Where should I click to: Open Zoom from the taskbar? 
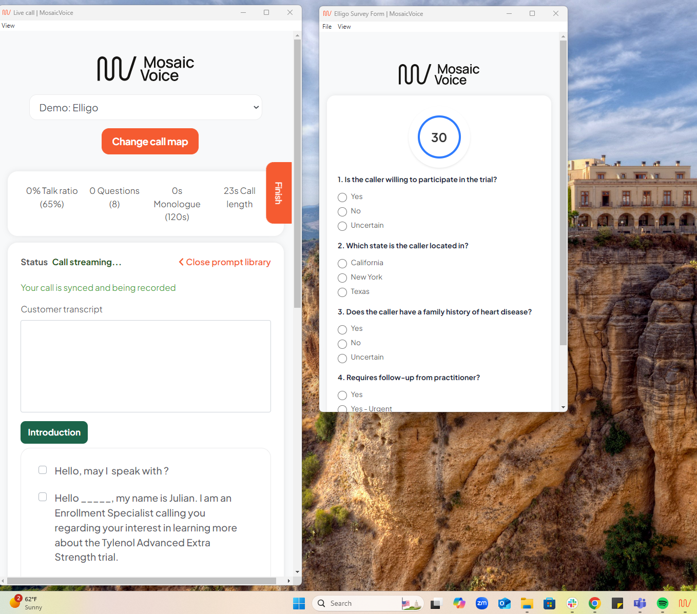[481, 603]
